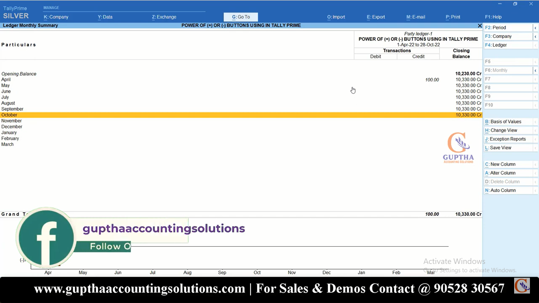Image resolution: width=539 pixels, height=303 pixels.
Task: Click L: Save View
Action: 508,148
